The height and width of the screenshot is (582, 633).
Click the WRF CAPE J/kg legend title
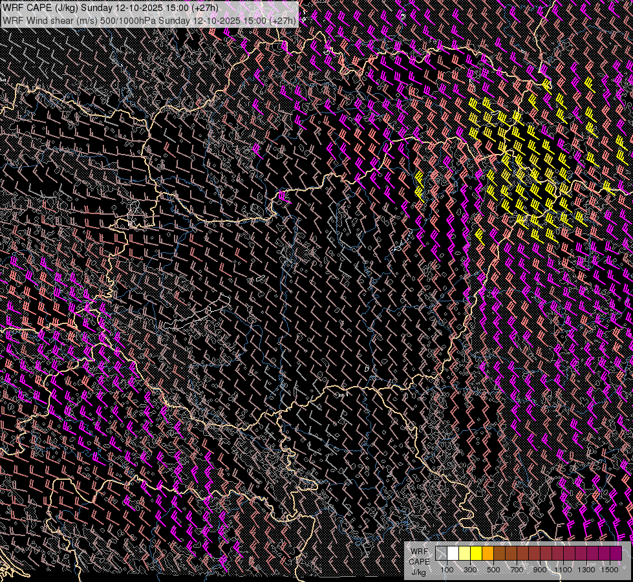click(x=418, y=561)
